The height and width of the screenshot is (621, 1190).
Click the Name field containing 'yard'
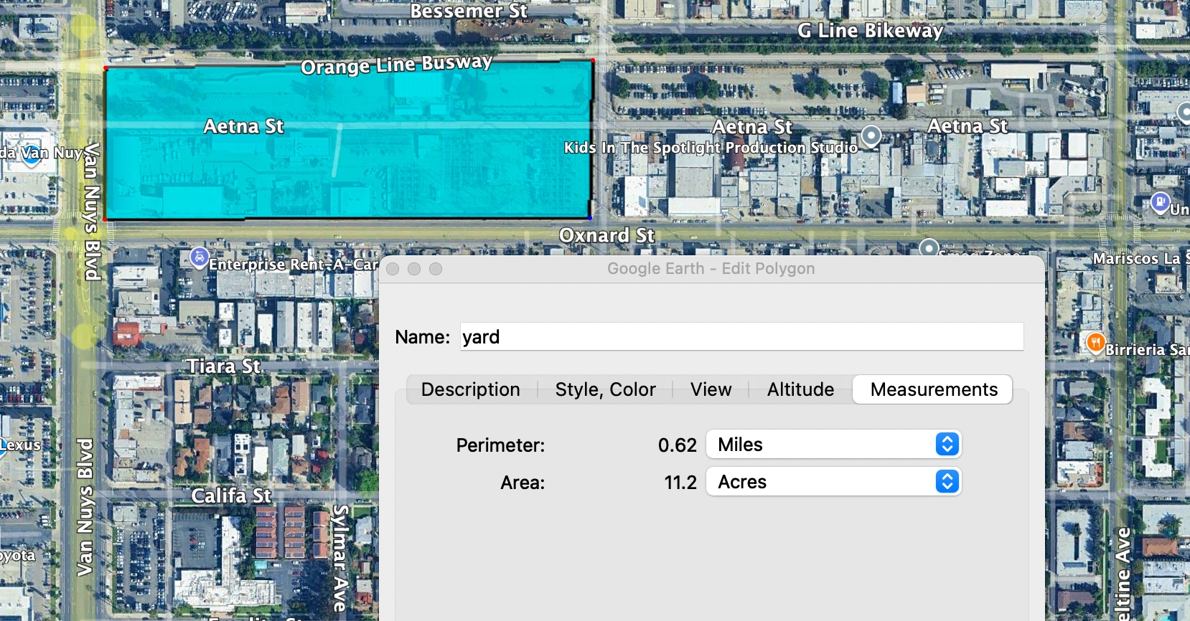(x=741, y=337)
